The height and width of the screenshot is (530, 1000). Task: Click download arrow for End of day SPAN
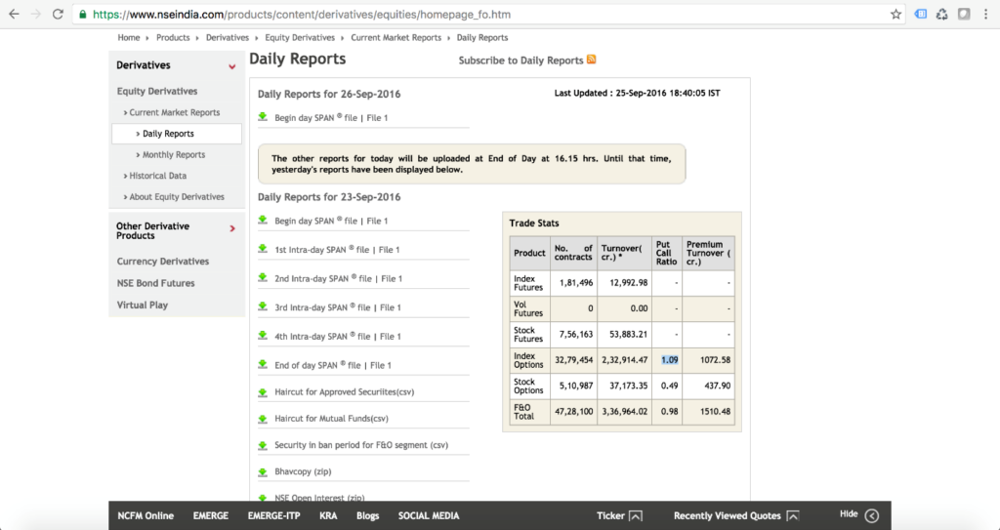click(263, 364)
